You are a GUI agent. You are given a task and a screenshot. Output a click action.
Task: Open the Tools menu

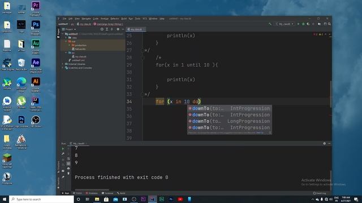pyautogui.click(x=137, y=19)
